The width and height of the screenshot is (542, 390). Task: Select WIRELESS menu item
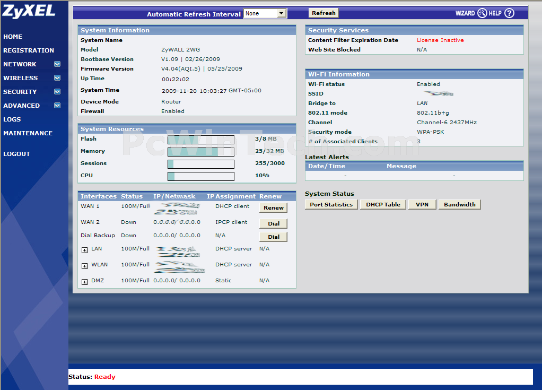point(20,78)
